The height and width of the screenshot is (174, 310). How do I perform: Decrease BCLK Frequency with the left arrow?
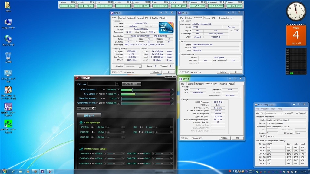point(118,89)
